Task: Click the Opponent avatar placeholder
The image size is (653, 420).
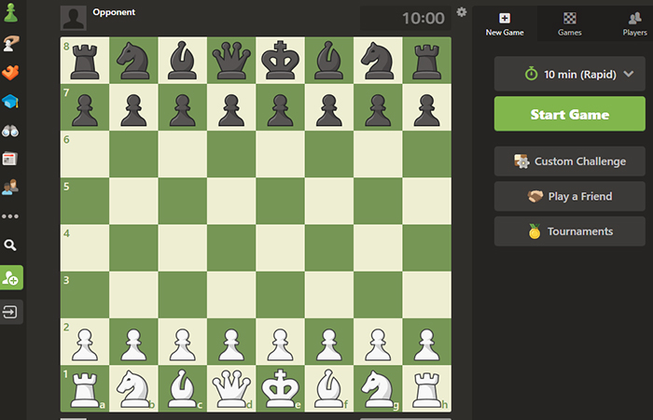Action: tap(74, 18)
